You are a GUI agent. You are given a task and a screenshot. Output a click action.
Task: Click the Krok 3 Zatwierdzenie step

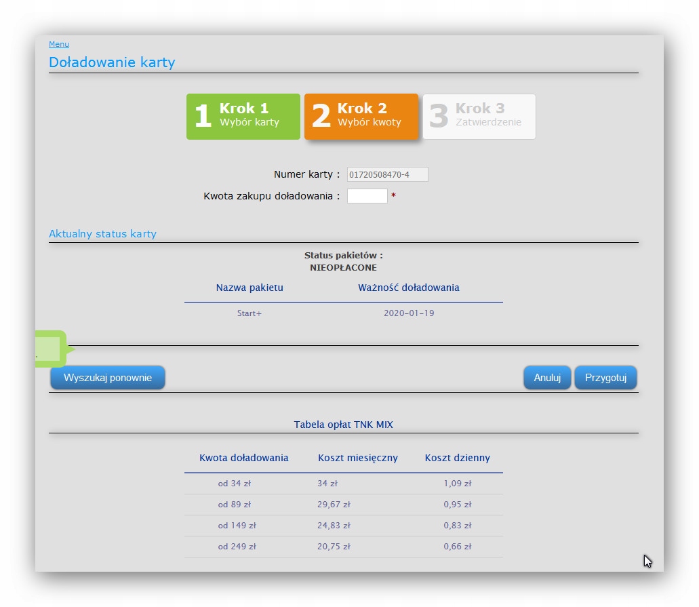pyautogui.click(x=479, y=117)
